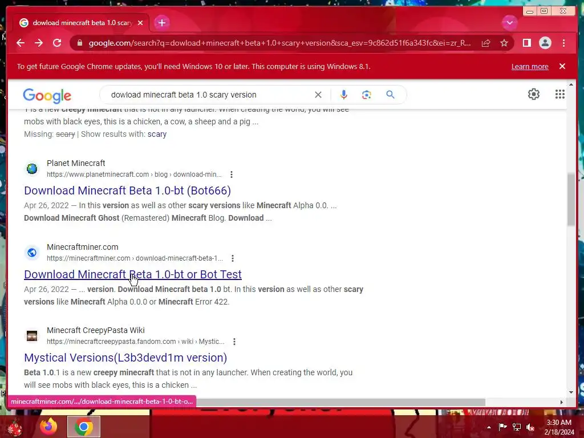Screen dimensions: 584x438
Task: Go back with the browser back arrow
Action: pos(21,43)
